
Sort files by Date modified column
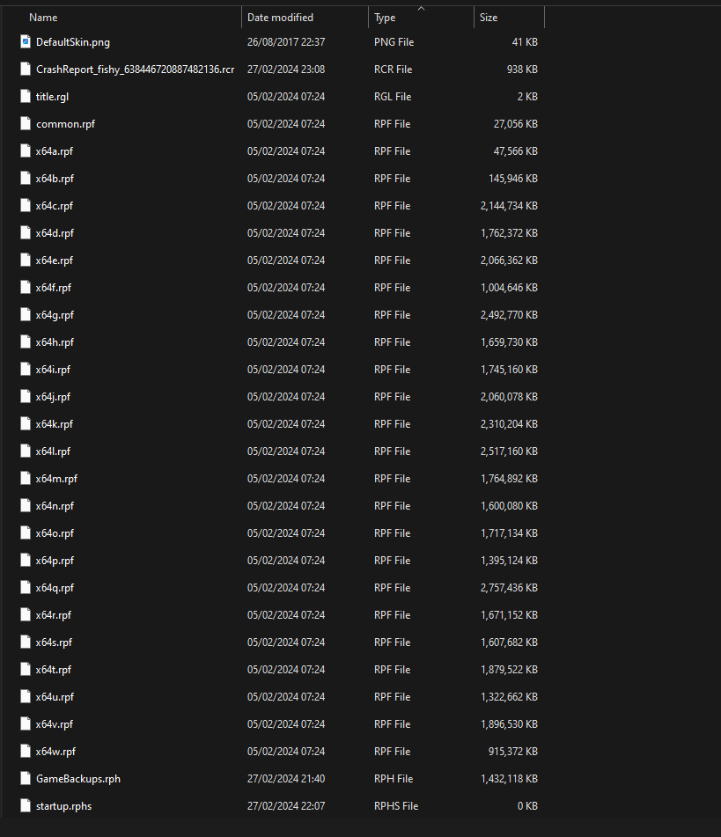point(280,18)
